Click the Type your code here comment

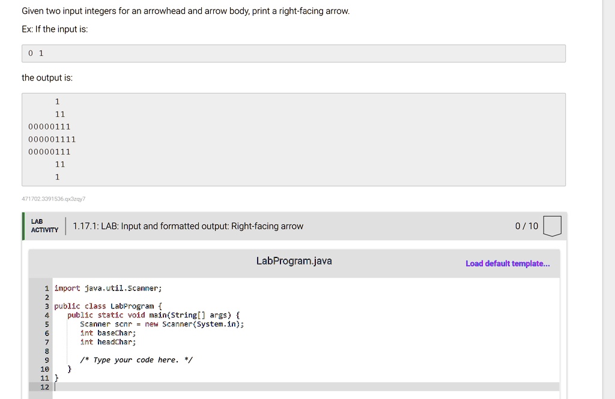point(142,360)
